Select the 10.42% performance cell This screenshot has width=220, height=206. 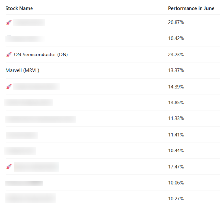coord(176,38)
